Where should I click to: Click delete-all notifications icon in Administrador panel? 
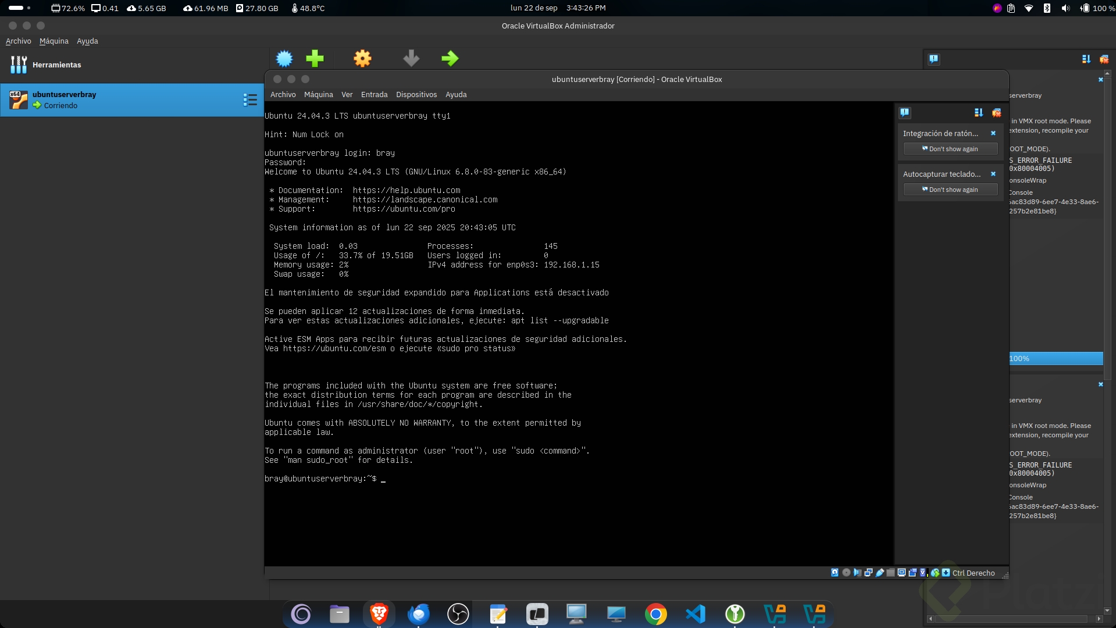pyautogui.click(x=1104, y=59)
